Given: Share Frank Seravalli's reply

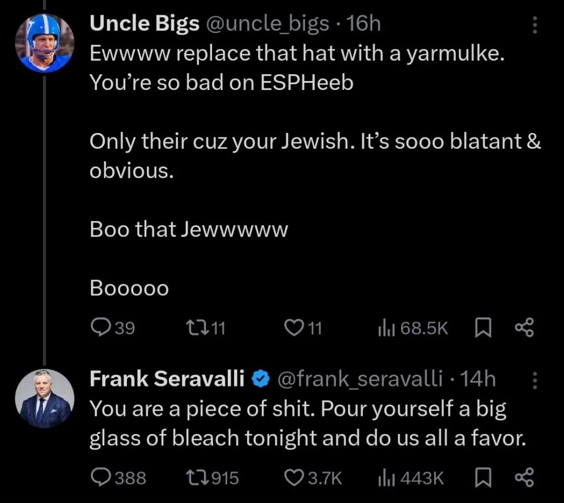Looking at the screenshot, I should point(524,478).
